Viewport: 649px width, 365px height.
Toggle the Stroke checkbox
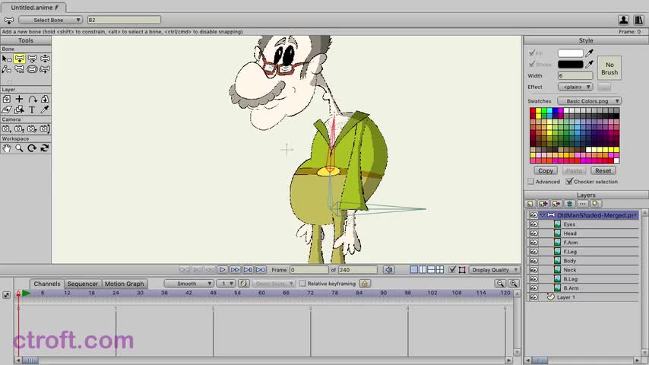532,64
